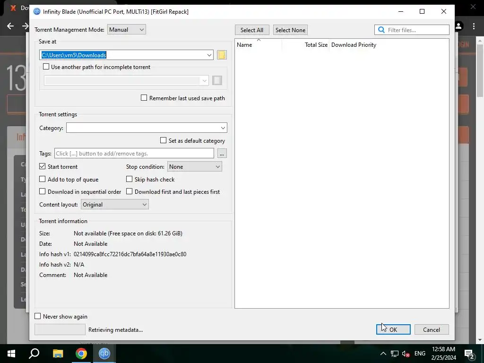This screenshot has height=363, width=484.
Task: Show hidden tray icons chevron
Action: tap(383, 354)
